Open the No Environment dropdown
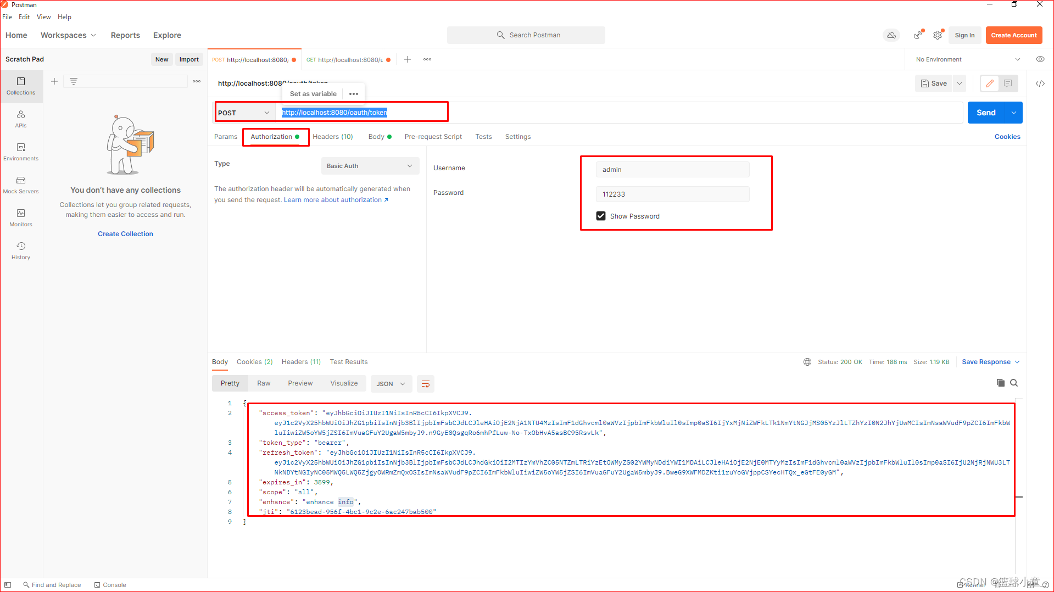This screenshot has height=592, width=1054. (968, 59)
